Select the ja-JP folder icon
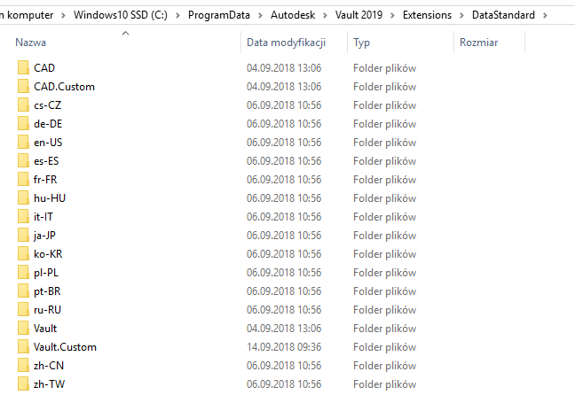 tap(23, 236)
